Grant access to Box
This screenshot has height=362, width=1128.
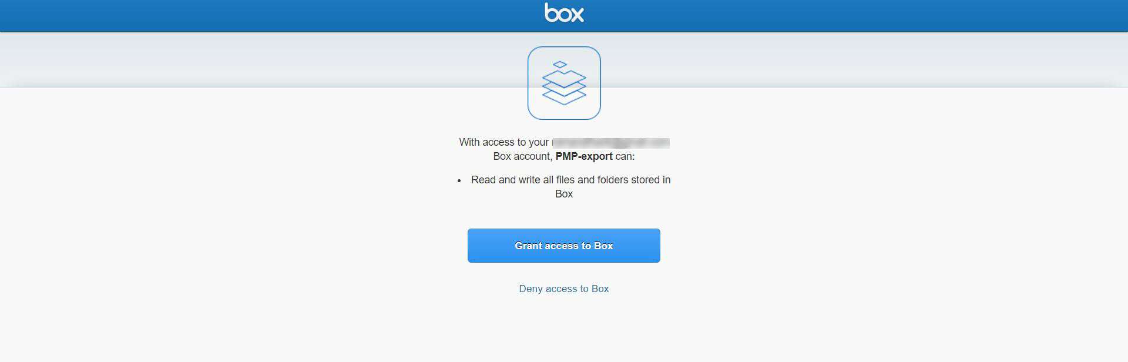point(564,246)
